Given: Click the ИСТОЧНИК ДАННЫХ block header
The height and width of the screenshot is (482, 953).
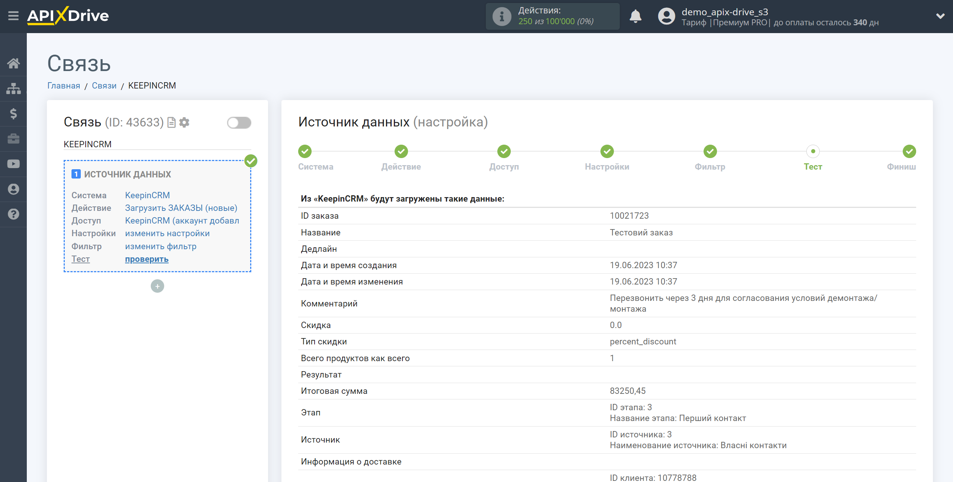Looking at the screenshot, I should (x=127, y=174).
